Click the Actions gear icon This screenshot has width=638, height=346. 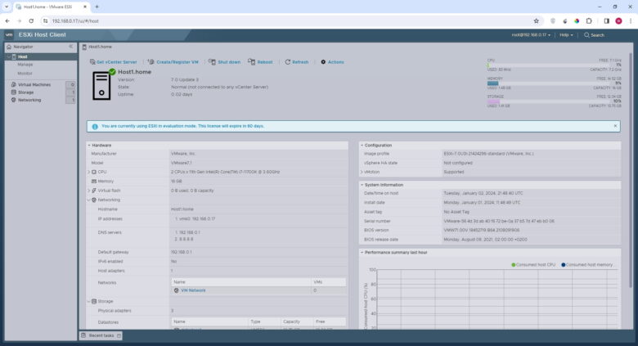click(x=323, y=62)
